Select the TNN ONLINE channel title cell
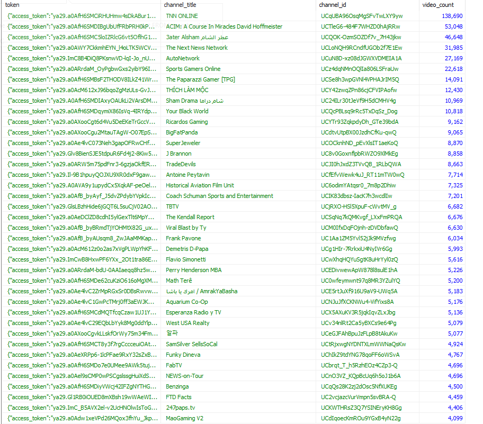This screenshot has width=483, height=424. pyautogui.click(x=182, y=16)
